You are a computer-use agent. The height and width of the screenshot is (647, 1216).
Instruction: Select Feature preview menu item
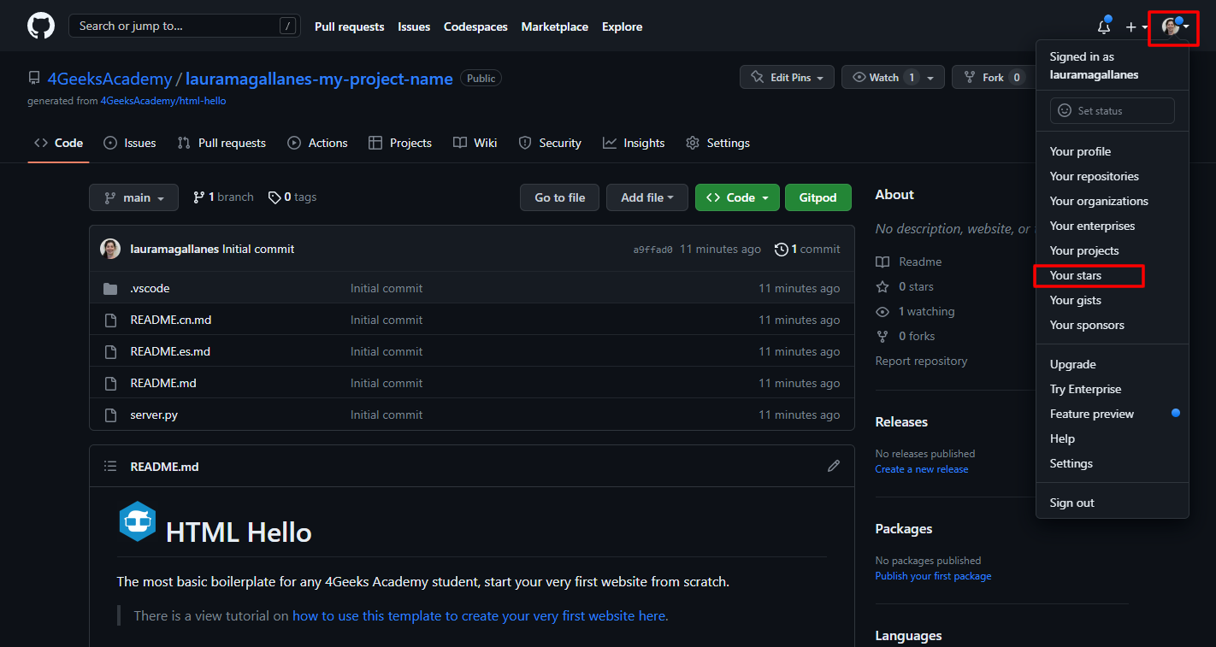1113,414
